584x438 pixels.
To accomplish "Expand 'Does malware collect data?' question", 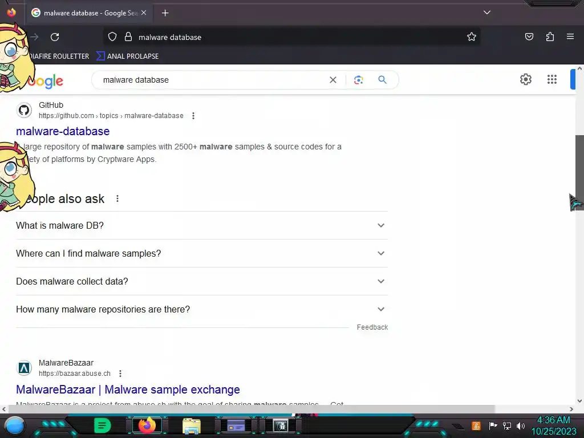I will tap(201, 282).
